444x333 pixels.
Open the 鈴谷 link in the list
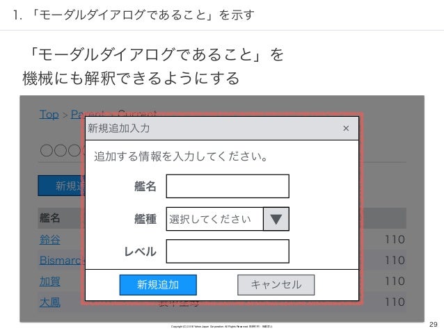(x=50, y=240)
